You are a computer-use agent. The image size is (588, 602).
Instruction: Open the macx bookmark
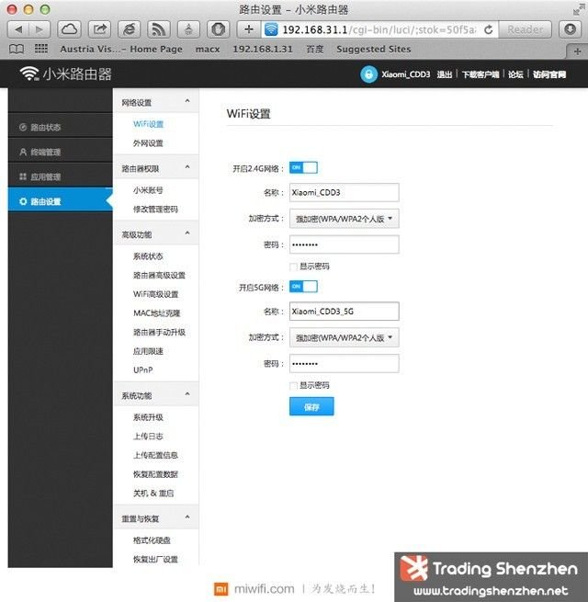pyautogui.click(x=208, y=49)
